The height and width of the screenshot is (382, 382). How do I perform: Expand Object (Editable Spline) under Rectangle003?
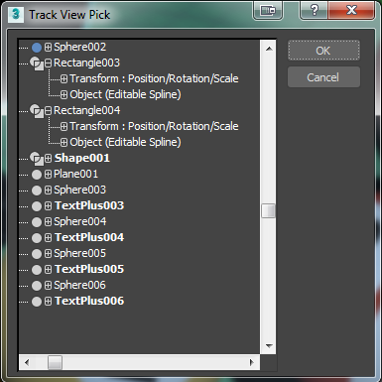[64, 95]
